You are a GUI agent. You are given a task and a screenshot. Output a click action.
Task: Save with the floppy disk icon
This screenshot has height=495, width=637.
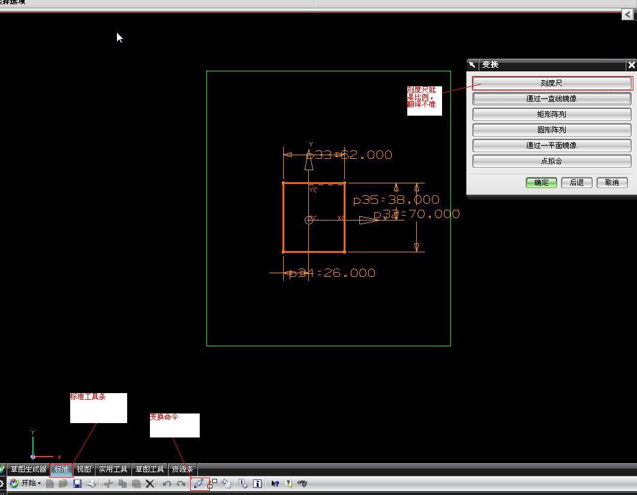[77, 483]
